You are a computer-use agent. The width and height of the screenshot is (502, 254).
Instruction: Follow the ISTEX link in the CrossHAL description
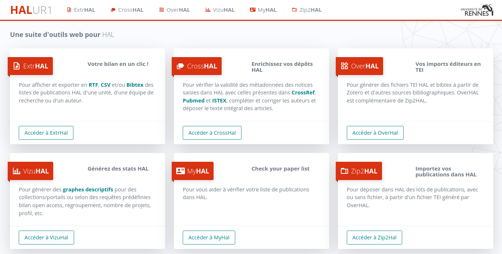(219, 101)
